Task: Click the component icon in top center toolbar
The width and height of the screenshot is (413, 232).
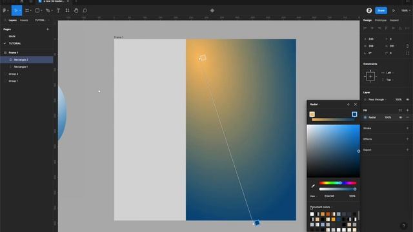Action: (212, 10)
